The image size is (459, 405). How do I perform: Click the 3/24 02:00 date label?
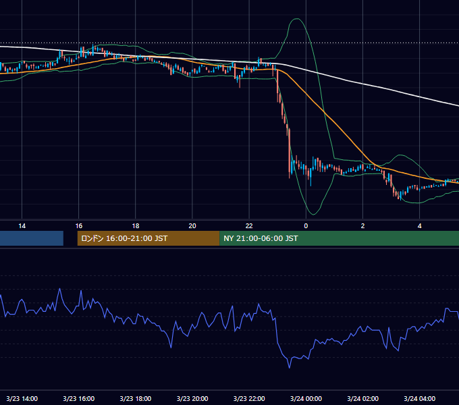tap(362, 398)
